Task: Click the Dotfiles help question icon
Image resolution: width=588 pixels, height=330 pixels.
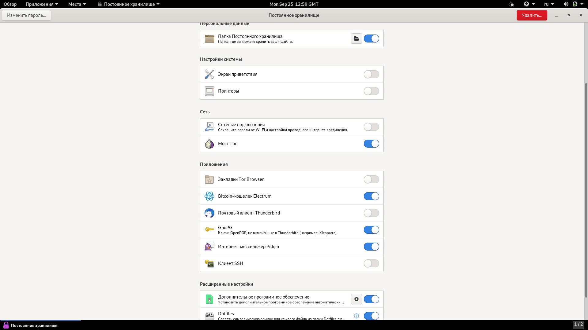Action: click(356, 316)
